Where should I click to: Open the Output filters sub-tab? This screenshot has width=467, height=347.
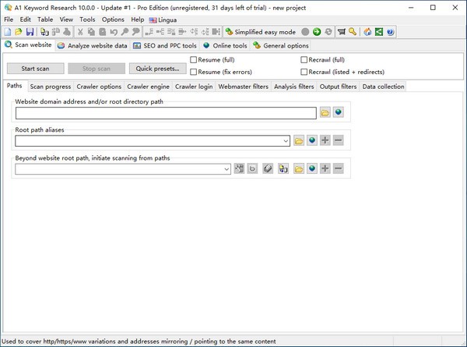pos(338,87)
